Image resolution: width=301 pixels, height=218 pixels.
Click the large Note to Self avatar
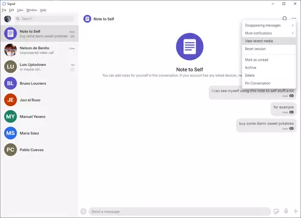(189, 47)
